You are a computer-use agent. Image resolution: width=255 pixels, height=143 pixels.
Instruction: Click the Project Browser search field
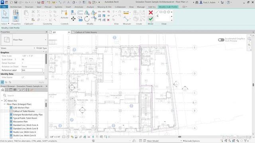pos(24,95)
